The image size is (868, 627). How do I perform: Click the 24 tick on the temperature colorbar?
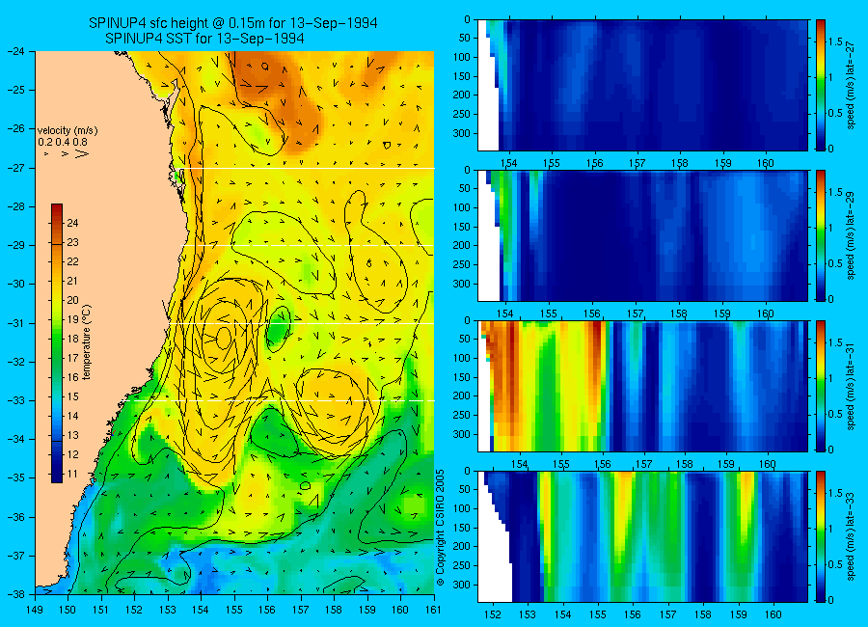click(72, 223)
